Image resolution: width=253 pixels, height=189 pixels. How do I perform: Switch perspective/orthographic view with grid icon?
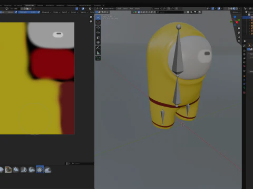[239, 41]
